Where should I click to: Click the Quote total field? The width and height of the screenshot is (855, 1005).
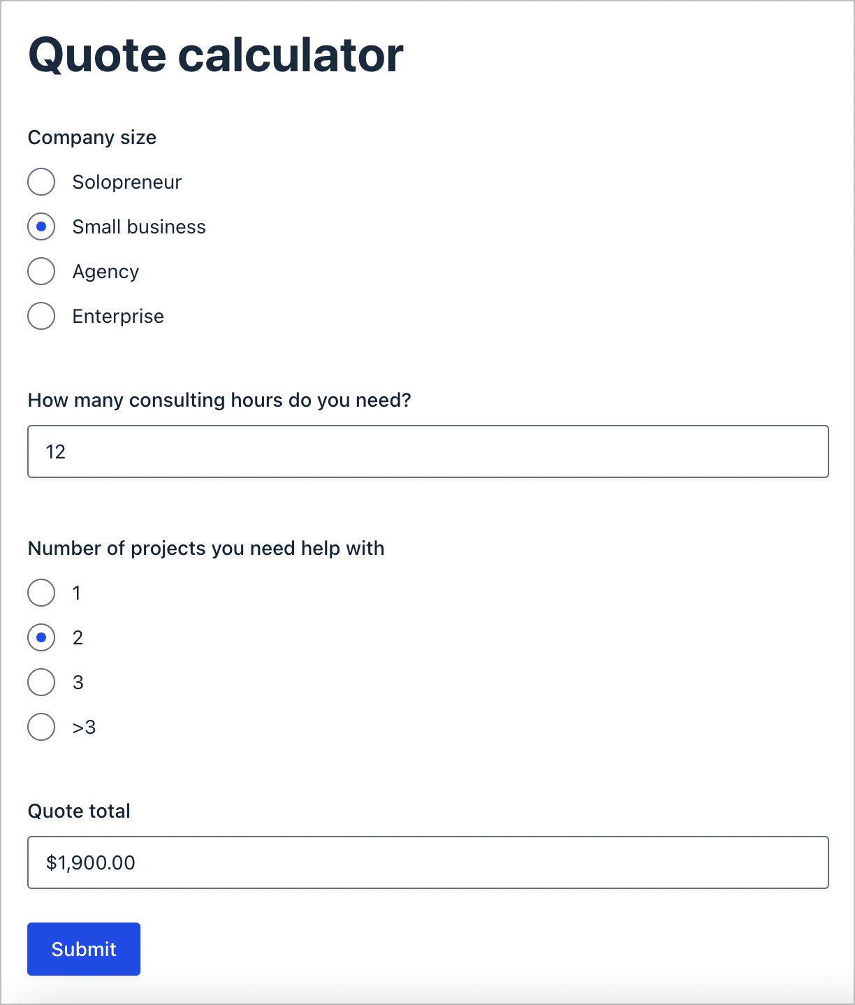tap(427, 862)
